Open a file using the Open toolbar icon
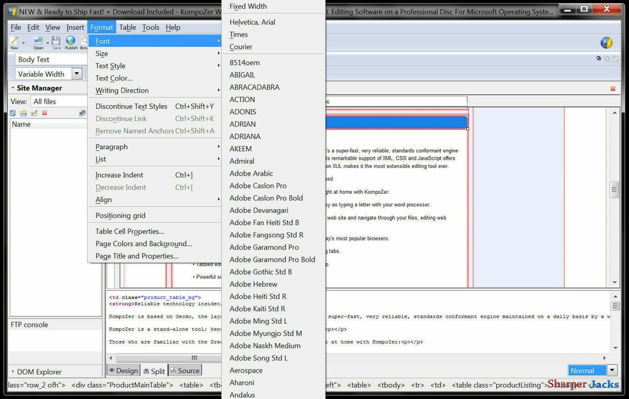This screenshot has height=399, width=629. pyautogui.click(x=38, y=41)
